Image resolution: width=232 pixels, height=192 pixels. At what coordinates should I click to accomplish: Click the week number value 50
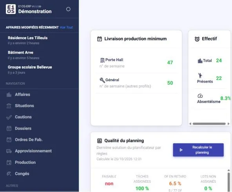(170, 83)
